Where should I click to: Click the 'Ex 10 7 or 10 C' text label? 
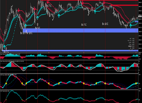26,33
